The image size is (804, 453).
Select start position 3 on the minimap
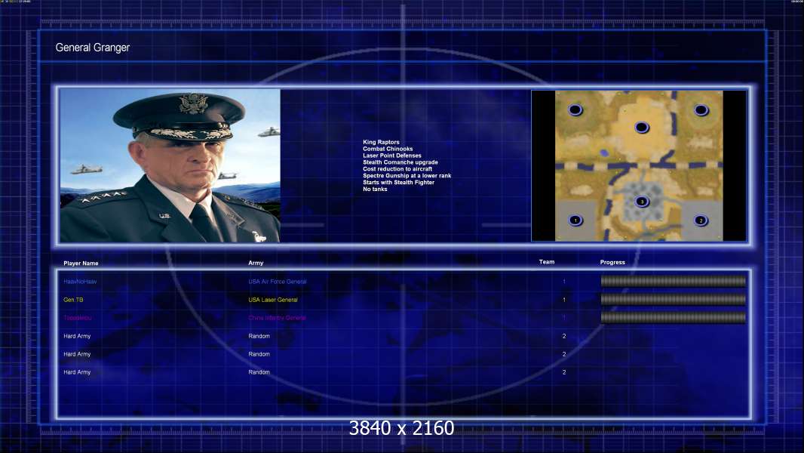[x=641, y=202]
